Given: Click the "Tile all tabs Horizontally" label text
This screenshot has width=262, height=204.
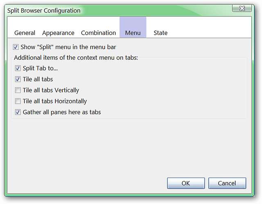Looking at the screenshot, I should [x=55, y=101].
